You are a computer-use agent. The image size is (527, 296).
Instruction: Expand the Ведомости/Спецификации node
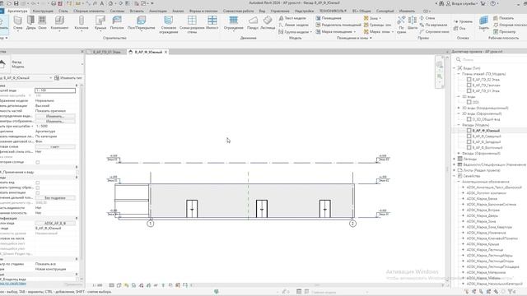point(455,164)
